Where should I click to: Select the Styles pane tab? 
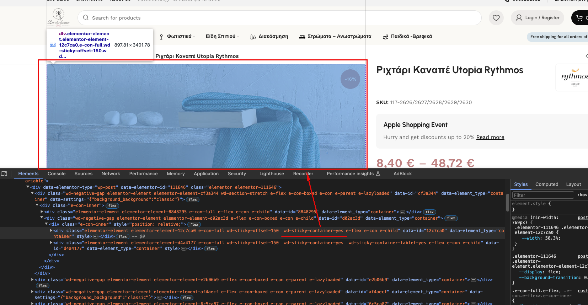pos(521,184)
